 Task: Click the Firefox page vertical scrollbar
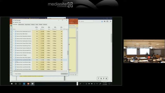pyautogui.click(x=111, y=38)
